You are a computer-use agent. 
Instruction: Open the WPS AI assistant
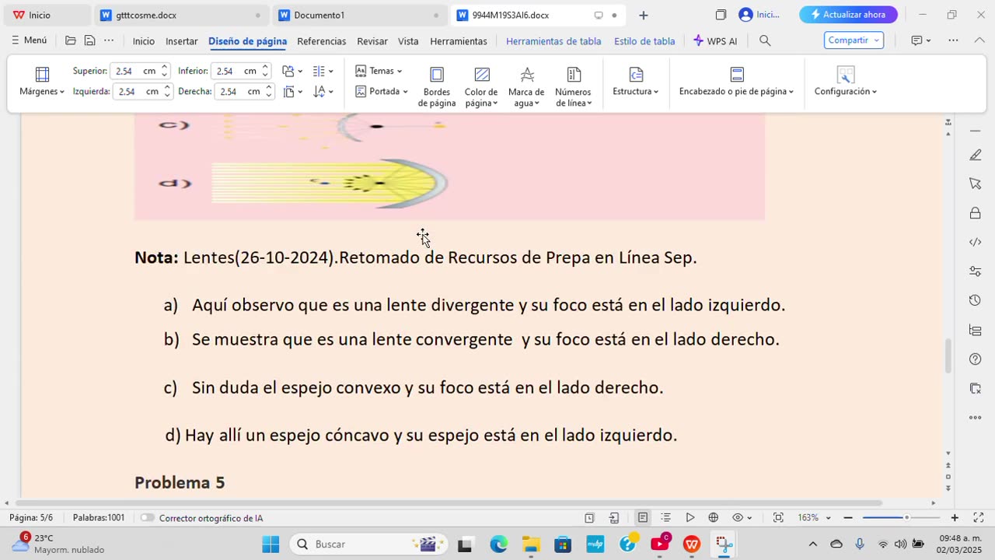715,41
